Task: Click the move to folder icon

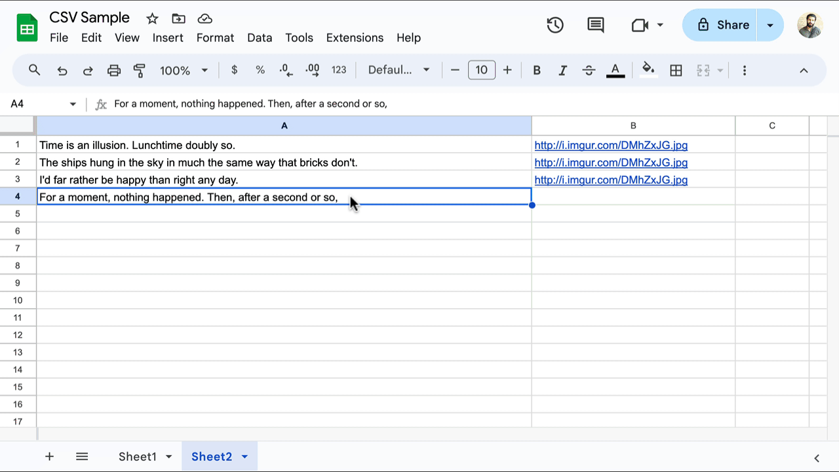Action: [x=178, y=18]
